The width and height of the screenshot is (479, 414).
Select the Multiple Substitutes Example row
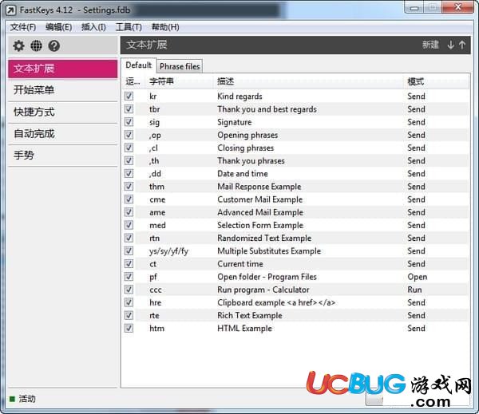coord(295,250)
